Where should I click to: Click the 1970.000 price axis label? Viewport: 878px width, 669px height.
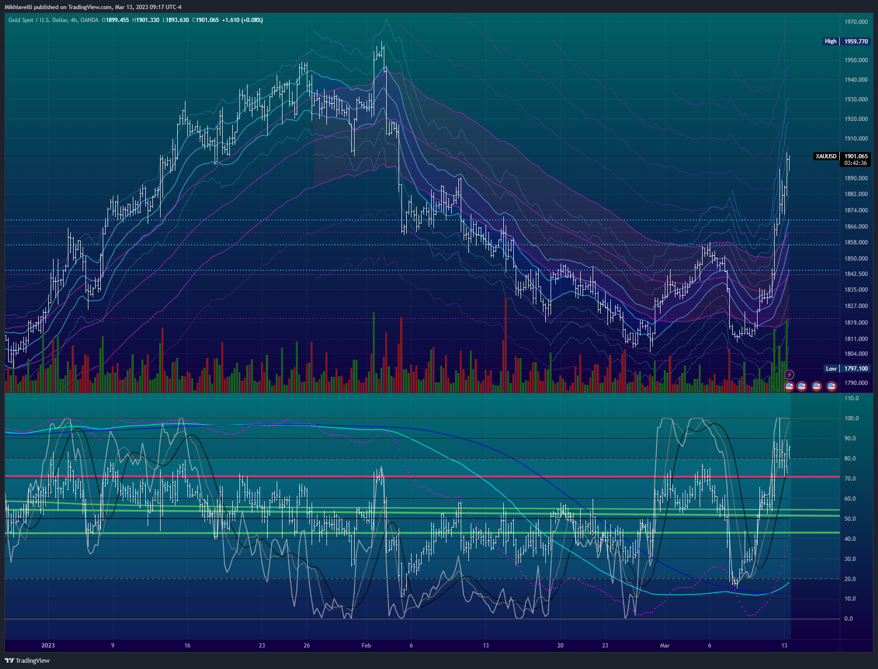[x=856, y=22]
